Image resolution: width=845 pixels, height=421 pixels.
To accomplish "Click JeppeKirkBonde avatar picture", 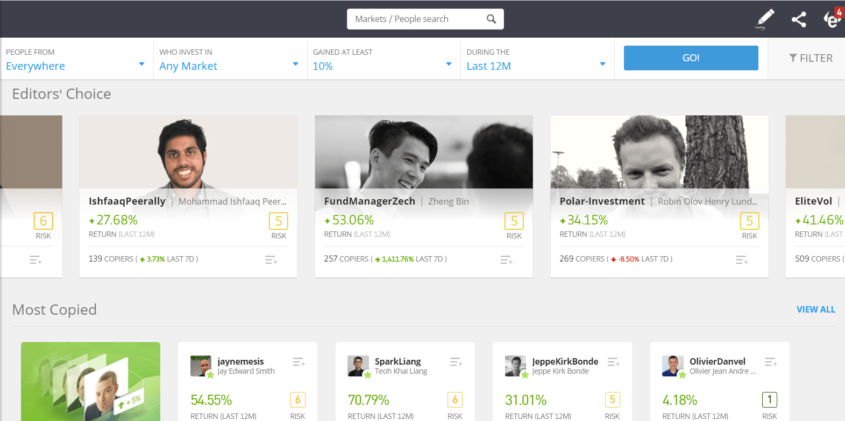I will point(515,366).
